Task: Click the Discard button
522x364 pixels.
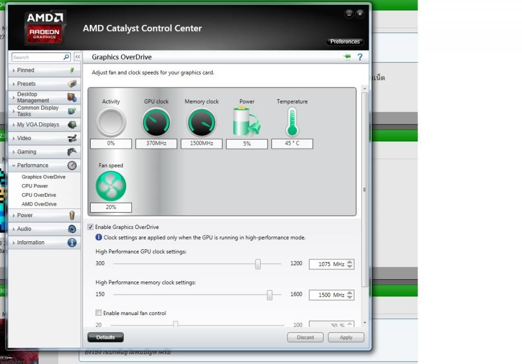Action: click(305, 337)
